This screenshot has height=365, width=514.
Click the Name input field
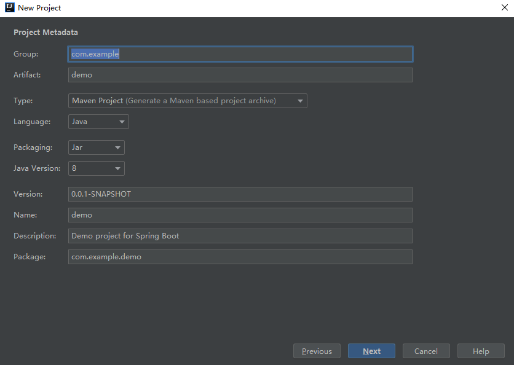[240, 215]
